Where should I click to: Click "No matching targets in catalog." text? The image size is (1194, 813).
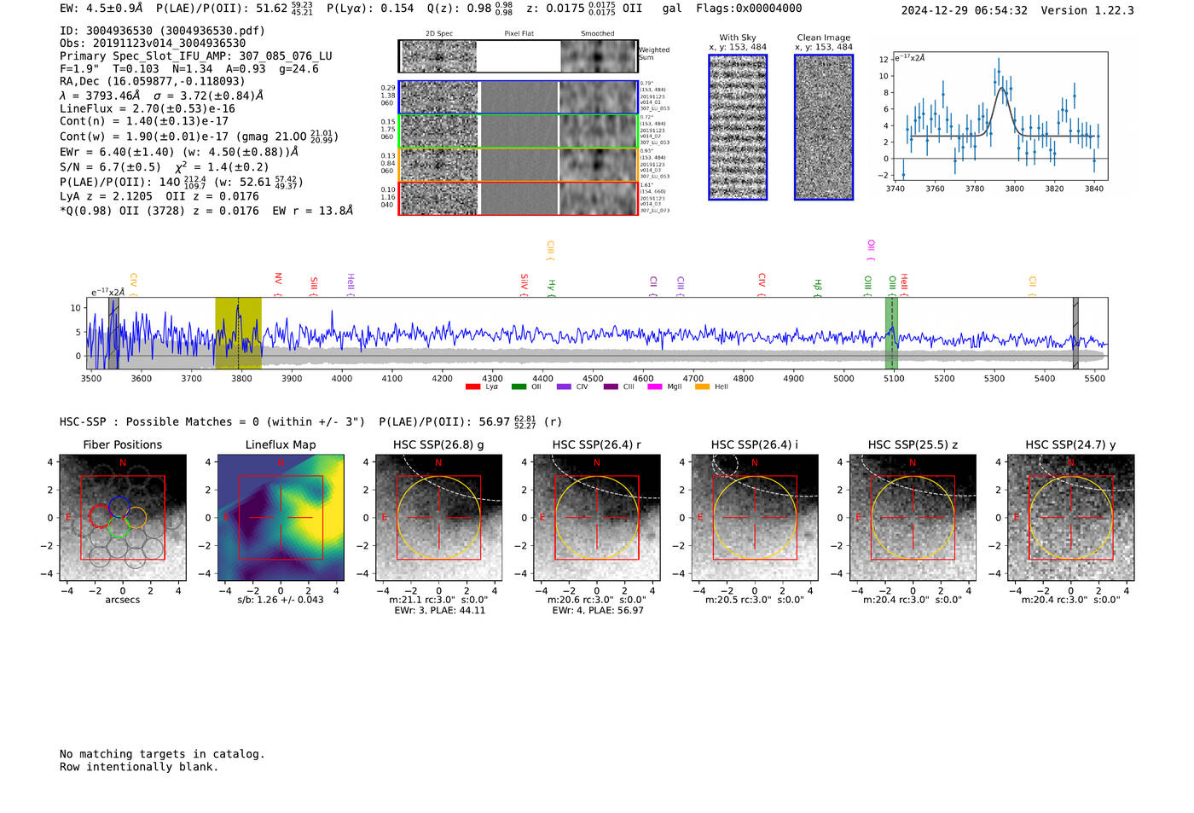pyautogui.click(x=162, y=754)
